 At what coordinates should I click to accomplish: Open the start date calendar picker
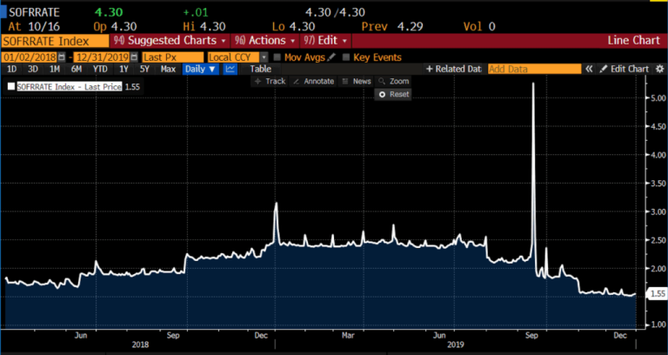click(x=61, y=57)
